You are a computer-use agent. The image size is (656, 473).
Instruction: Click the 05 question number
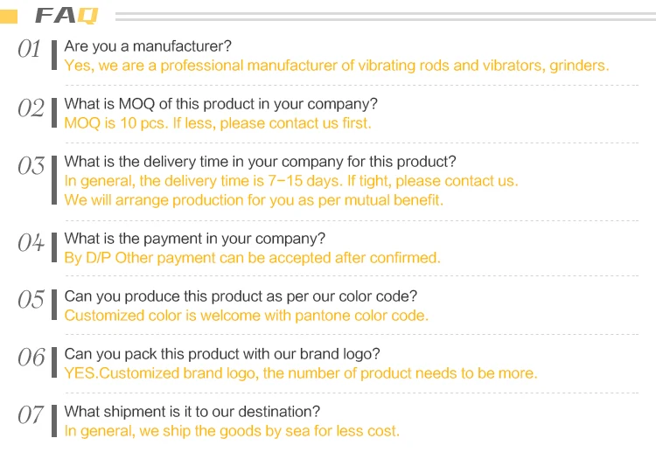(x=31, y=301)
